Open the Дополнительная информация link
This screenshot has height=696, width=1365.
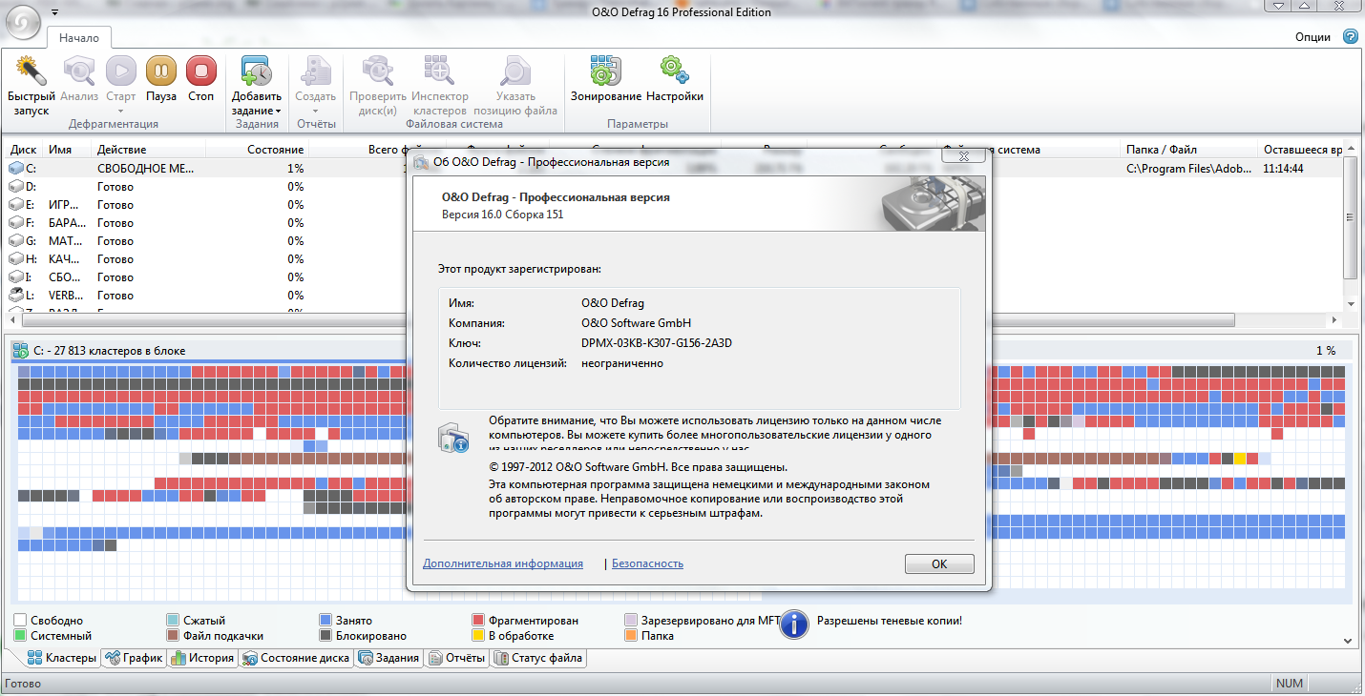[x=503, y=563]
